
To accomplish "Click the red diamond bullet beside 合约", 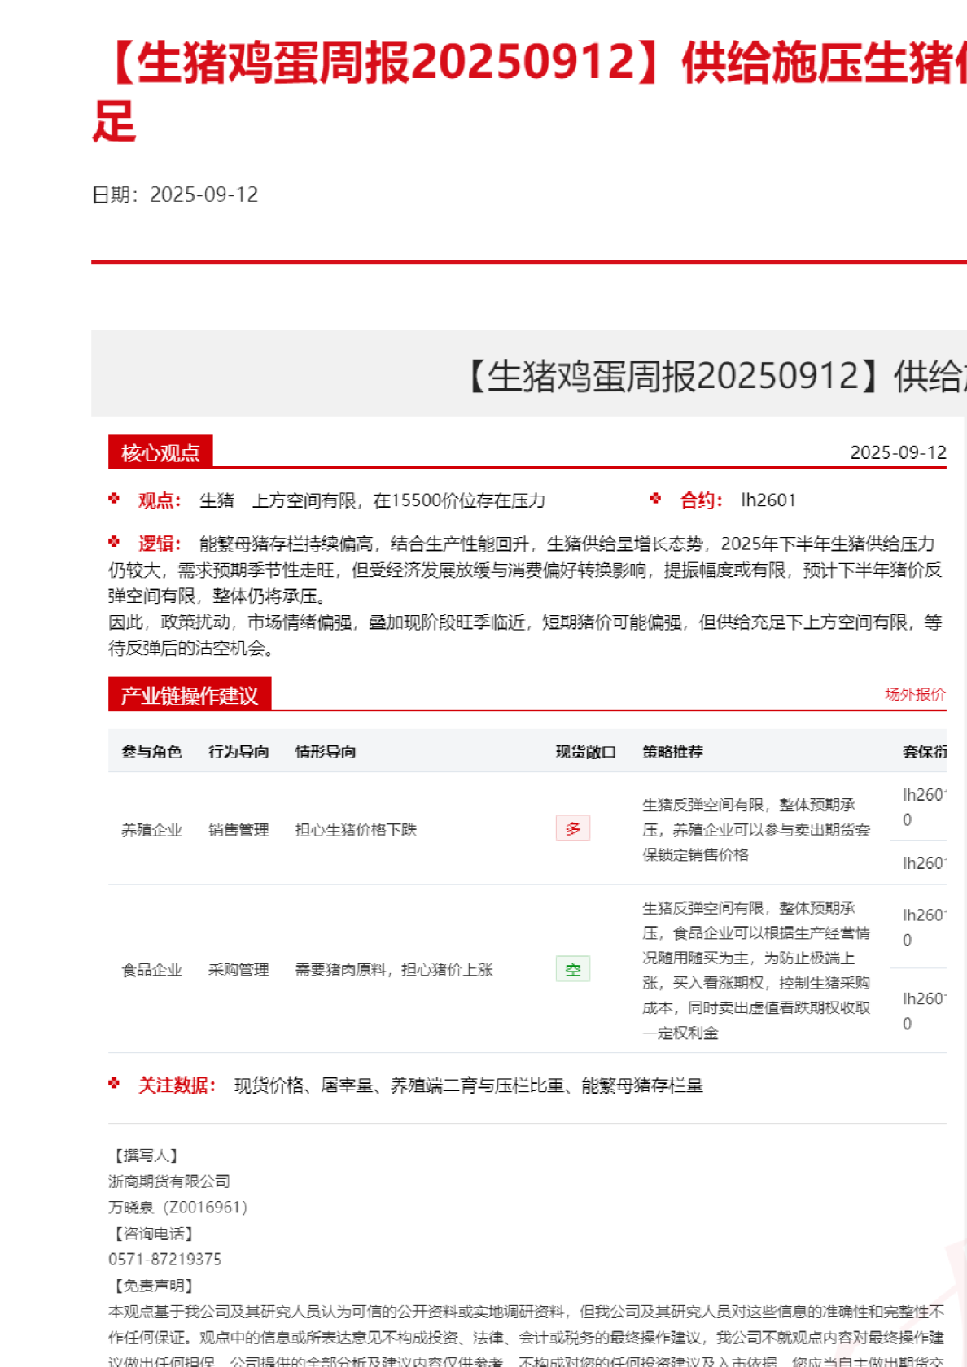I will tap(655, 499).
